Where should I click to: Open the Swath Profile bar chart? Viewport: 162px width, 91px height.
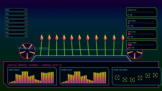(32, 76)
